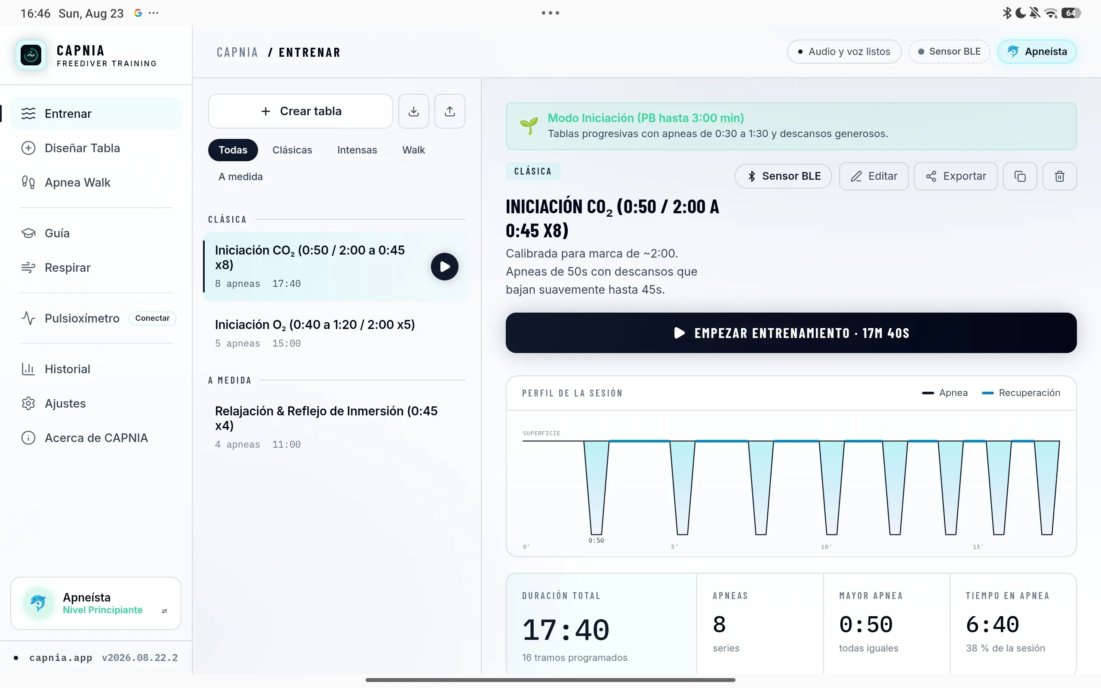The width and height of the screenshot is (1101, 688).
Task: Select Relajación & Reflejo de Inmersión table
Action: [336, 427]
